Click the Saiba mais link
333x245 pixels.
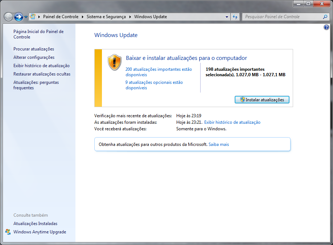(x=219, y=144)
